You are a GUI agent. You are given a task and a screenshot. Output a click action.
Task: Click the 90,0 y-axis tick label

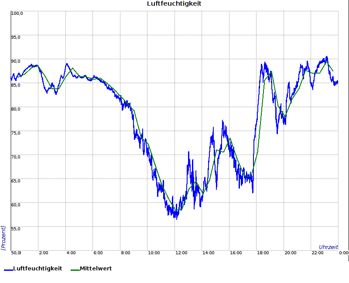(16, 61)
